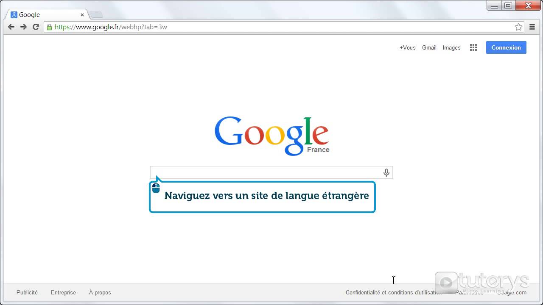Select the Google tab
This screenshot has height=305, width=543.
tap(47, 15)
